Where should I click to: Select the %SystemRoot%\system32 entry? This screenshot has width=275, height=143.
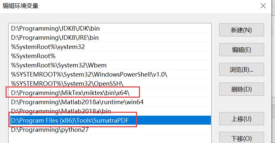110,47
